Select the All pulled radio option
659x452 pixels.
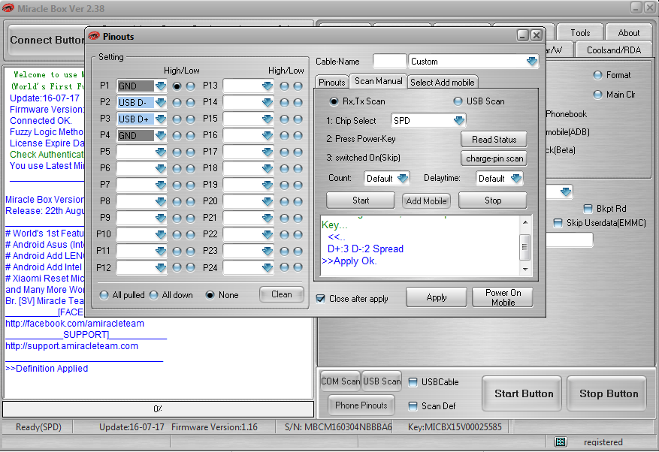[x=122, y=295]
